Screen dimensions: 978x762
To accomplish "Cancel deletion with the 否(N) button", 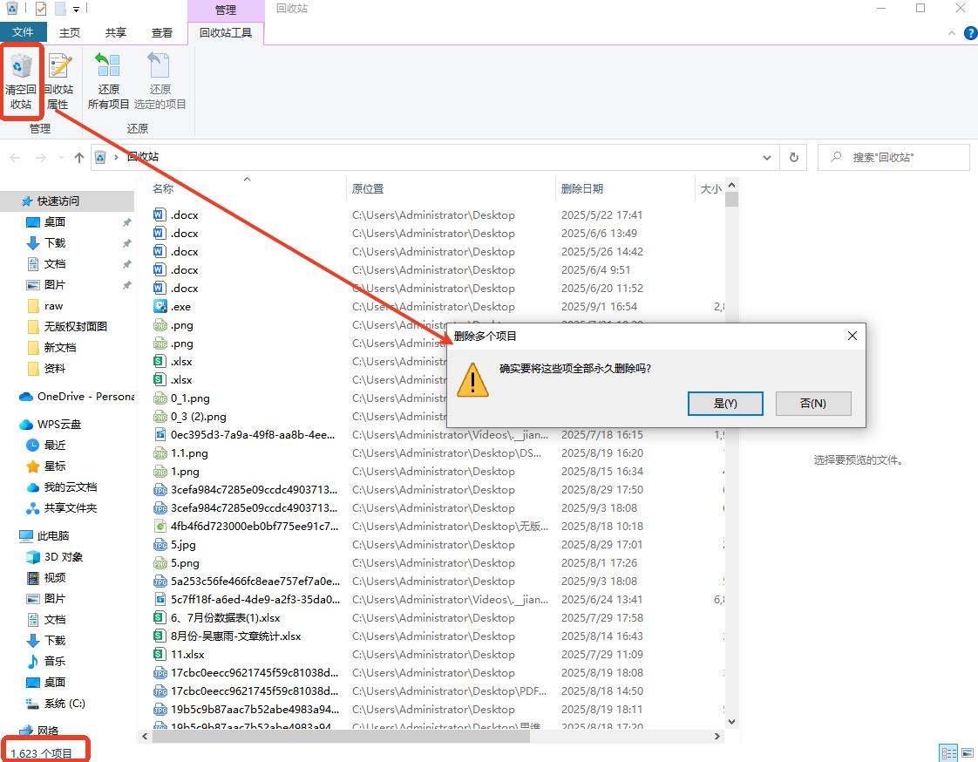I will pyautogui.click(x=812, y=403).
